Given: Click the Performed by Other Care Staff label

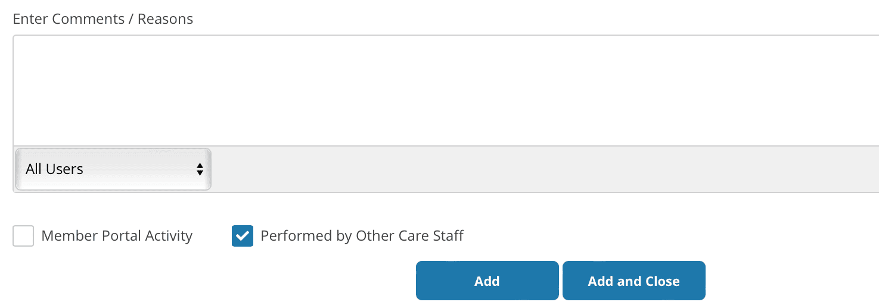Looking at the screenshot, I should [x=362, y=236].
